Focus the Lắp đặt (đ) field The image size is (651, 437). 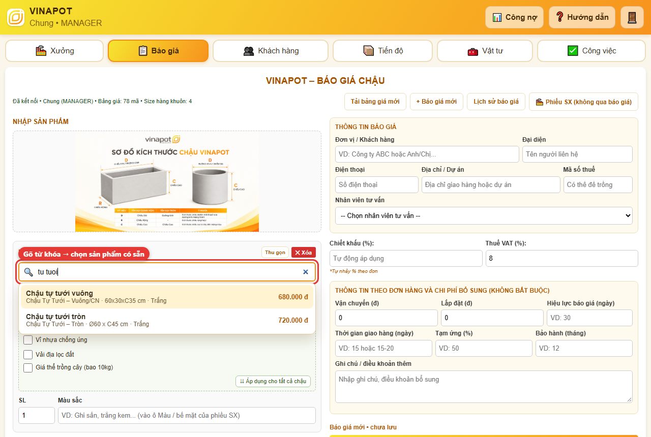click(x=492, y=318)
